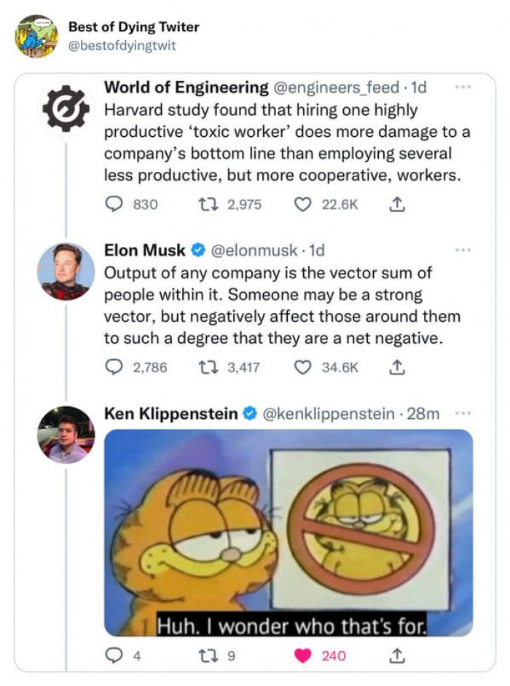Unlike Ken Klippenstein's tweet

tap(304, 657)
